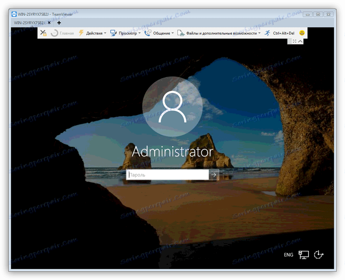Click the Главная home button

click(x=62, y=33)
